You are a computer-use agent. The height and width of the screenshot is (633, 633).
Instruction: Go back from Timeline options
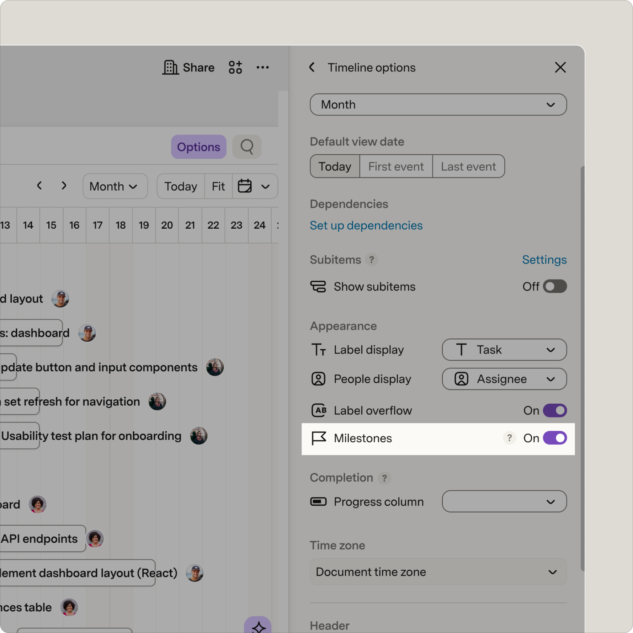[312, 68]
